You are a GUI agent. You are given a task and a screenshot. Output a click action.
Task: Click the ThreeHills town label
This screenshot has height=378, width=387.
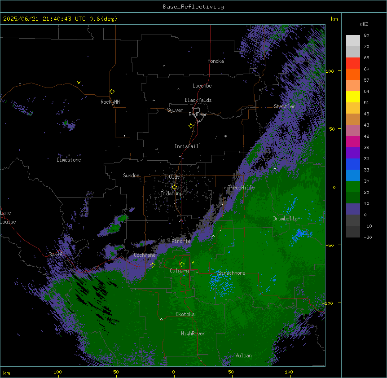pyautogui.click(x=241, y=188)
